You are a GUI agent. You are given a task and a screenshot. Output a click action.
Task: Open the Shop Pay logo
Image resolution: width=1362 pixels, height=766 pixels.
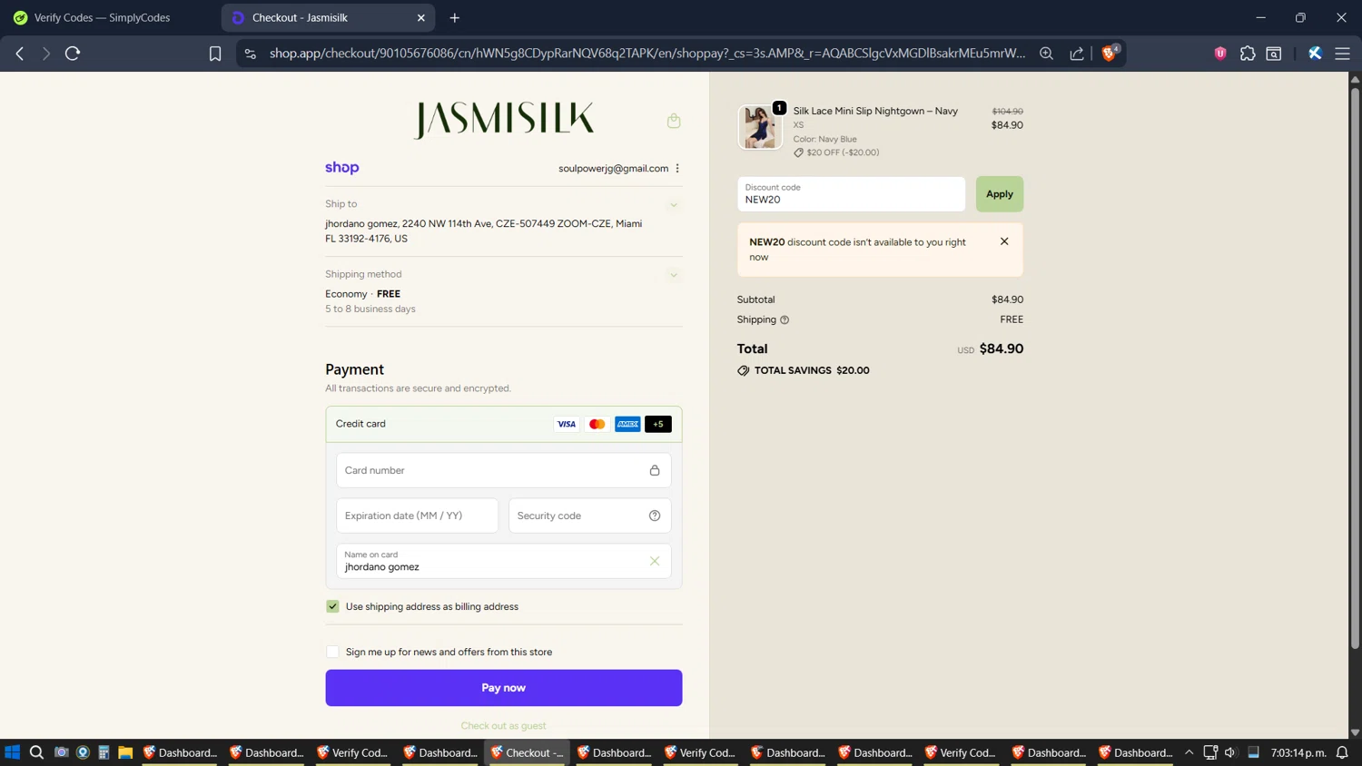click(342, 168)
